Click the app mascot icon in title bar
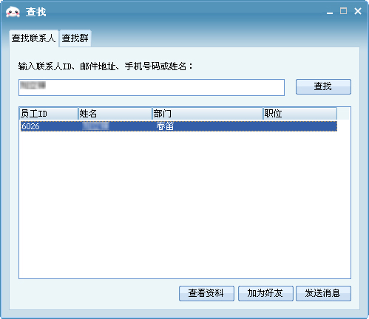The width and height of the screenshot is (369, 319). click(x=13, y=12)
